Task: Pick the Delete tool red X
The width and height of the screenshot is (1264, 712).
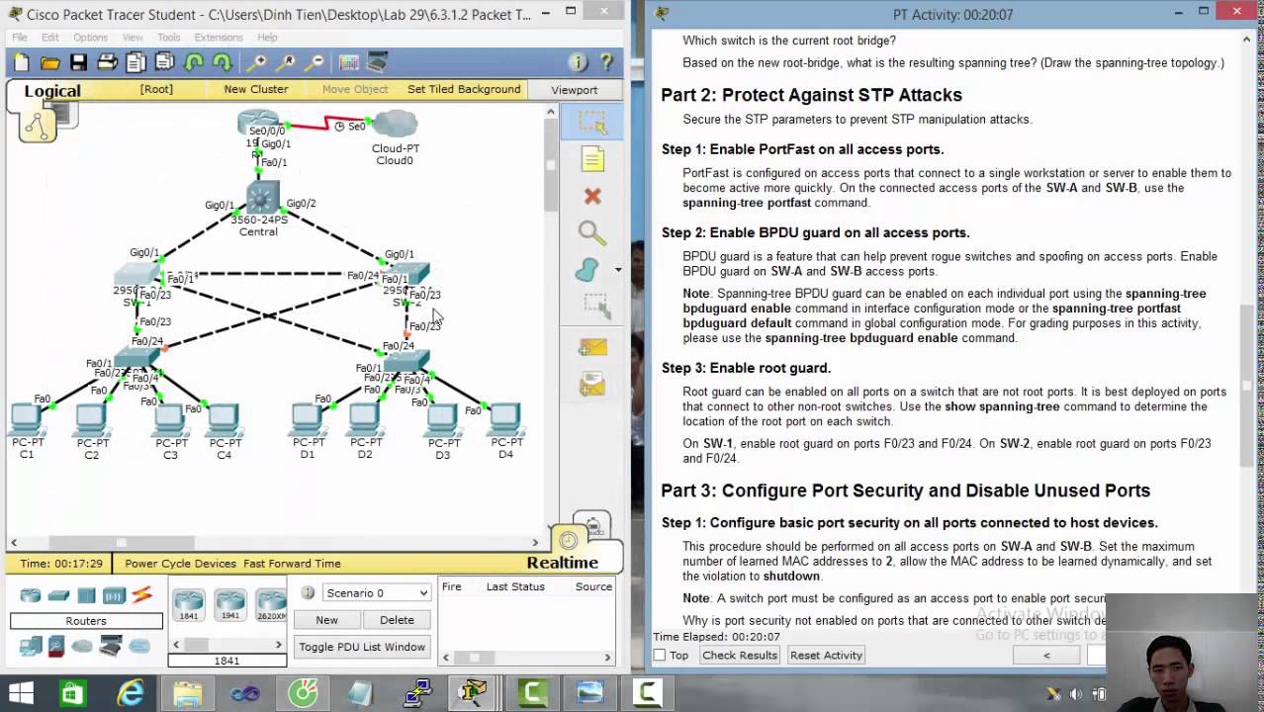Action: 592,196
